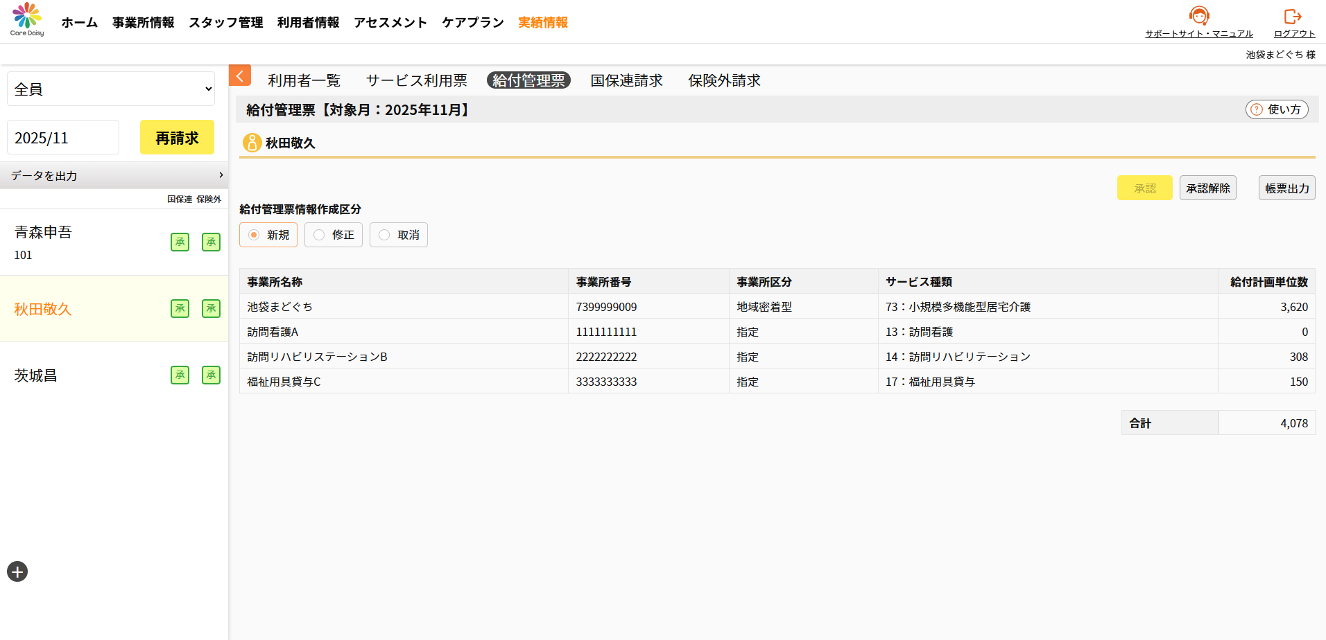This screenshot has width=1326, height=640.
Task: Select the 取消 radio option
Action: pos(385,235)
